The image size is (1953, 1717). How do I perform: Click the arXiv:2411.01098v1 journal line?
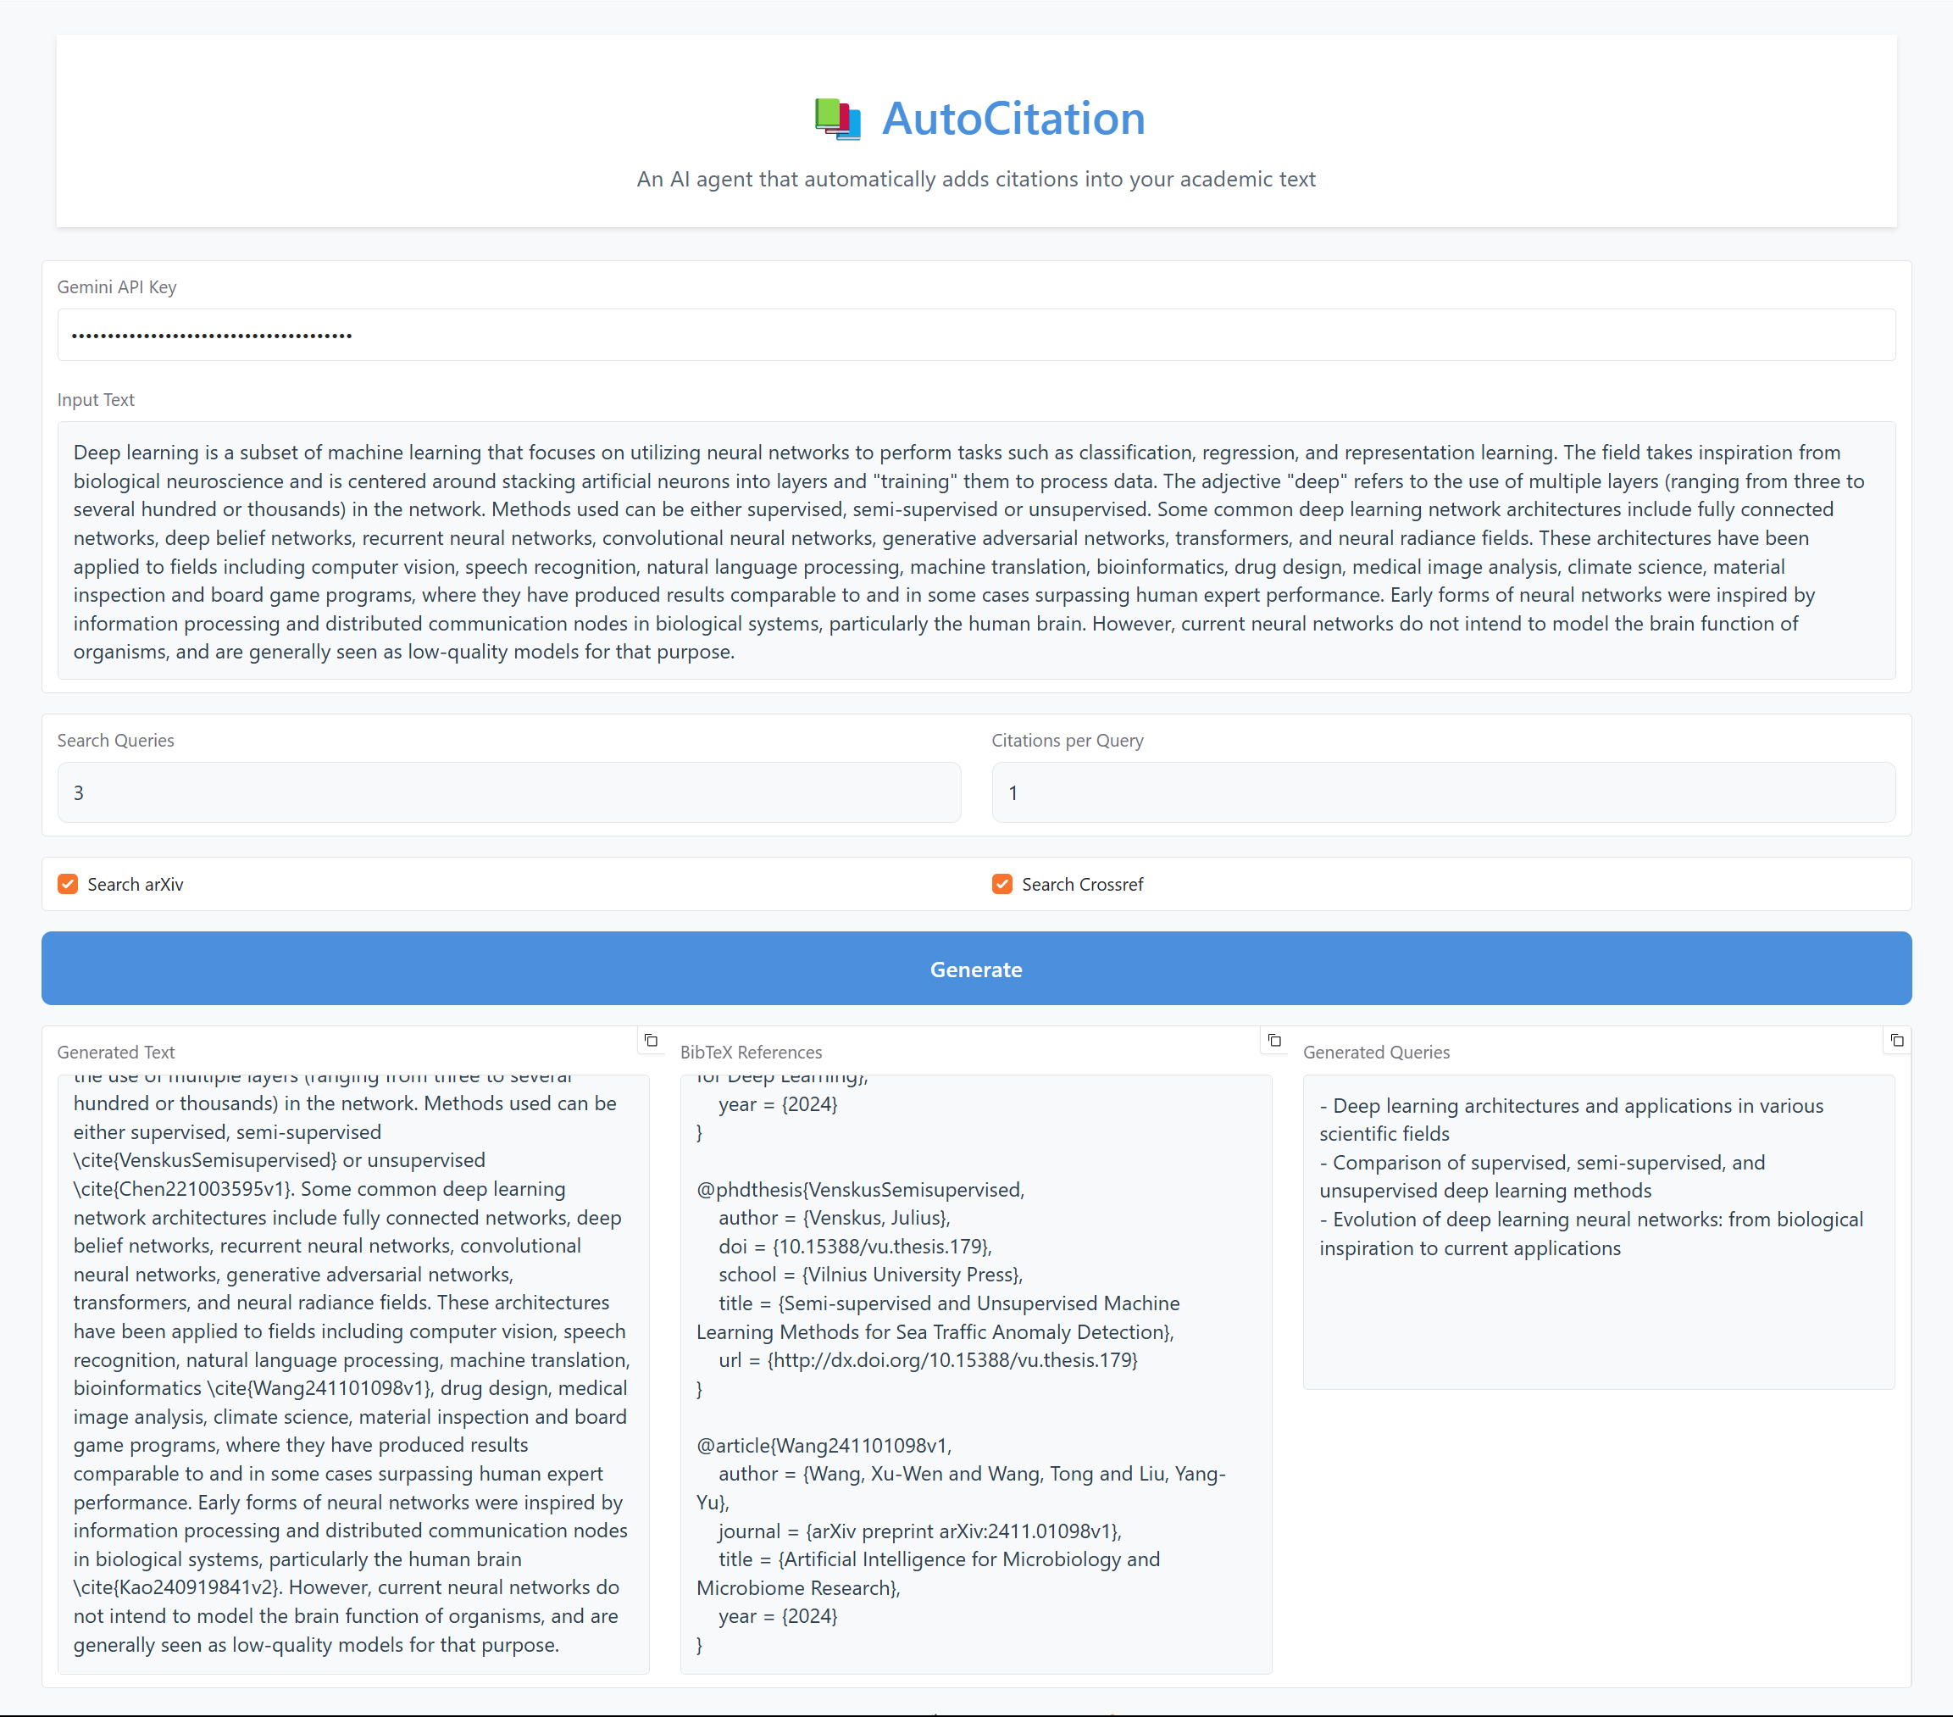click(x=920, y=1531)
